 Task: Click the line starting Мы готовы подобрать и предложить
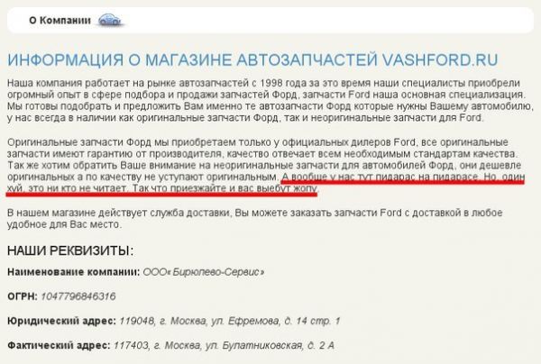point(270,106)
